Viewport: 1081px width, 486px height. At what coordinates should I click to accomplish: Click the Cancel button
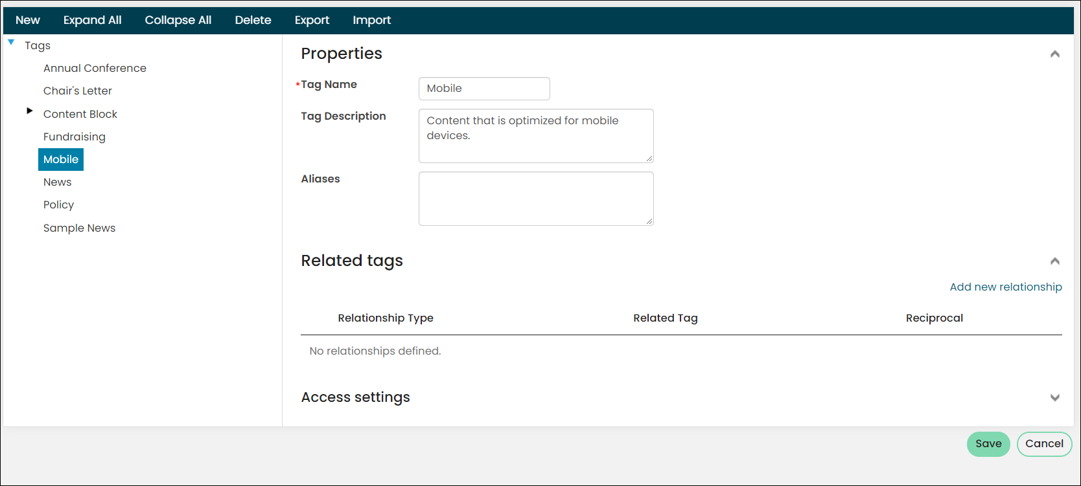[1044, 444]
